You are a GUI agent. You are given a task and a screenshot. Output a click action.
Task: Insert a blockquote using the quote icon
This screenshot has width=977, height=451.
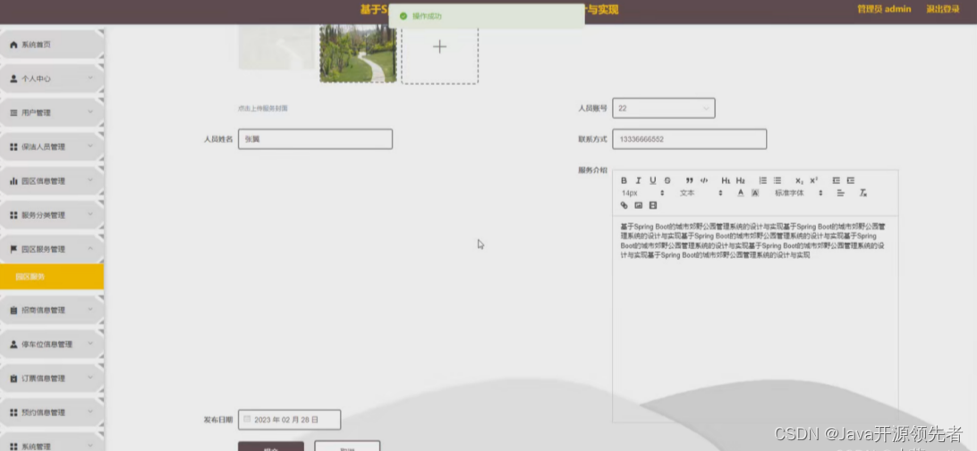689,180
